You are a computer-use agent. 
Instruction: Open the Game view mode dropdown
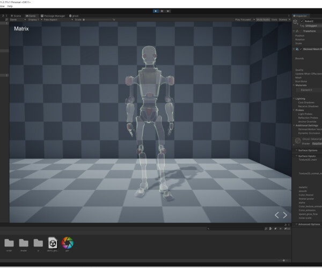(x=18, y=20)
